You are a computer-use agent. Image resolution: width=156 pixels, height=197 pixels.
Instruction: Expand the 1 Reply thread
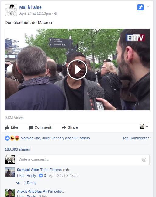click(30, 183)
